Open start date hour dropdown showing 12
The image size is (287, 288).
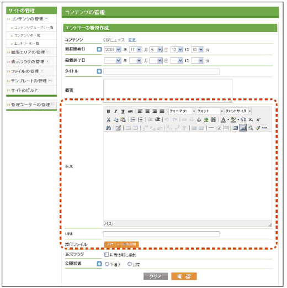pyautogui.click(x=177, y=50)
